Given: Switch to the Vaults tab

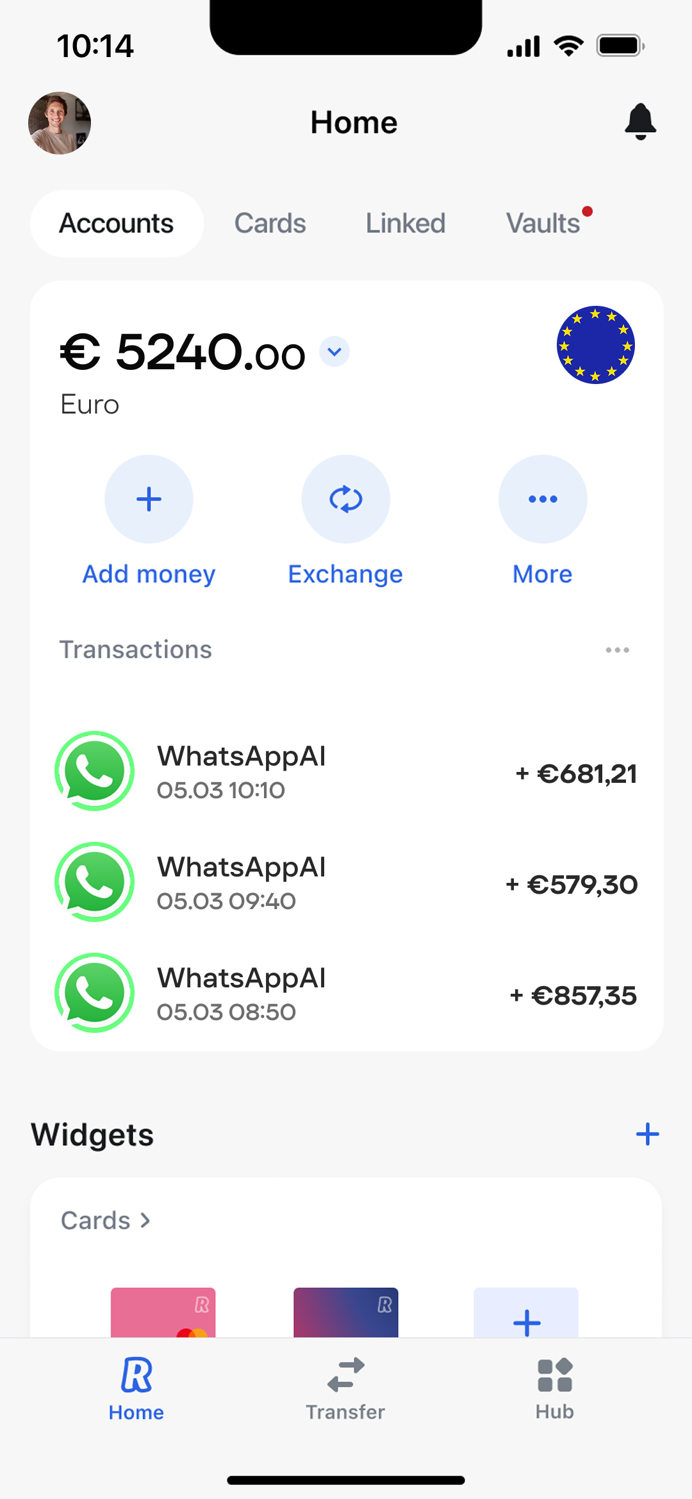Looking at the screenshot, I should pyautogui.click(x=543, y=224).
